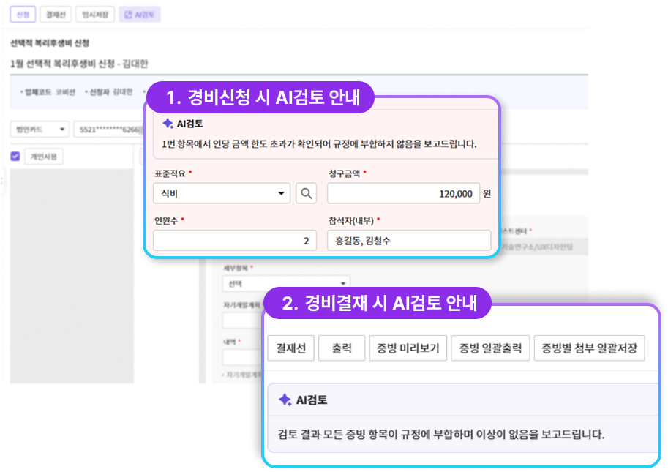The width and height of the screenshot is (668, 472).
Task: Click 증빙별 첨부 일괄저장 button
Action: (x=589, y=348)
